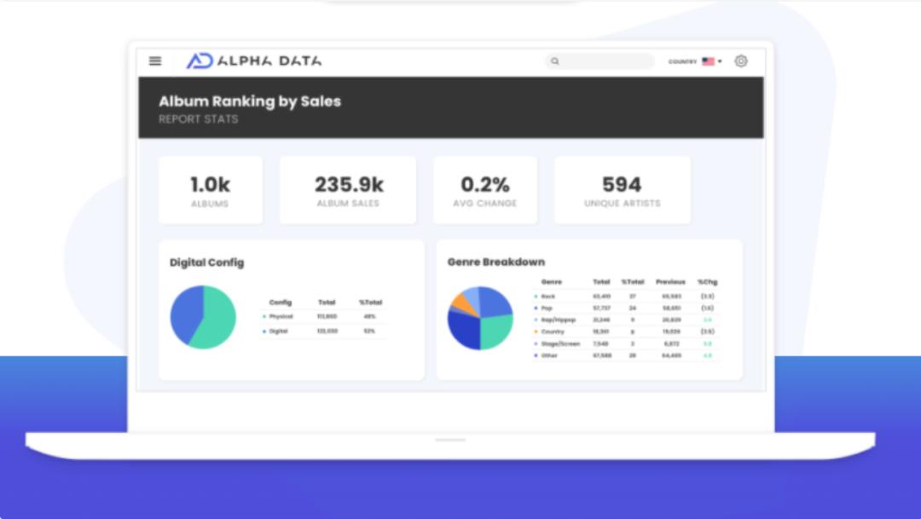Click the Alpha Data logo

pos(254,61)
